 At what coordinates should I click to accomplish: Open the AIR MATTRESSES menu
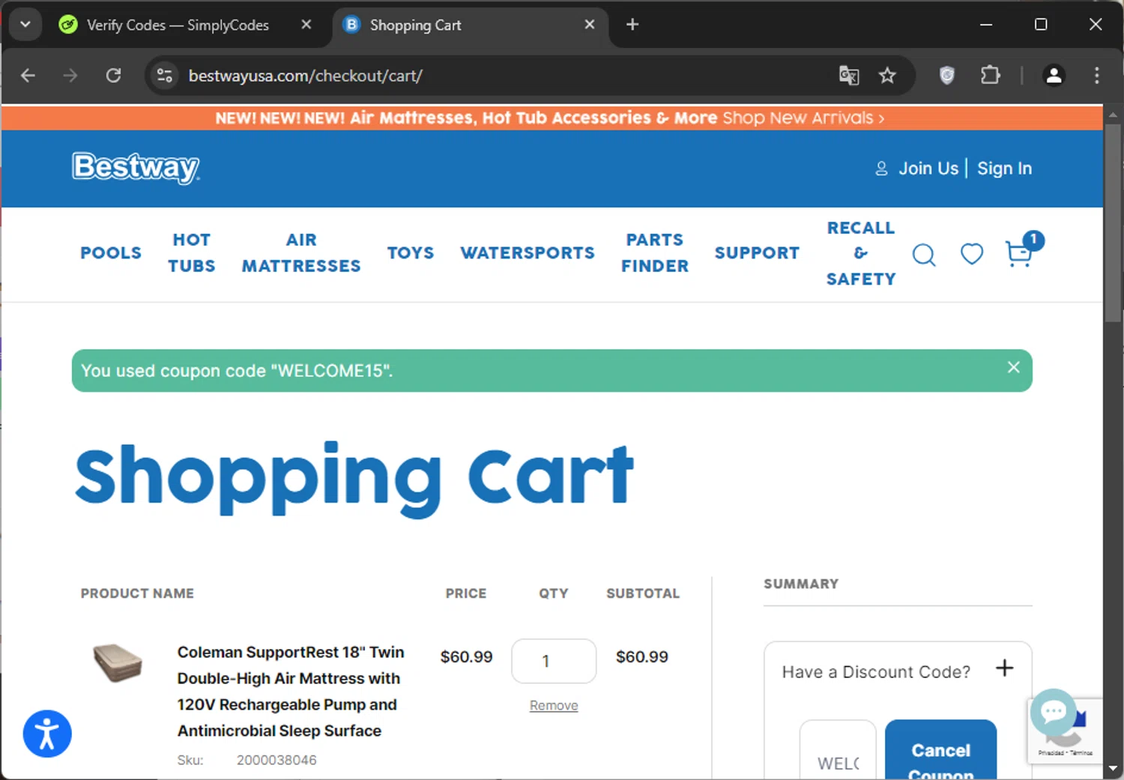click(301, 253)
